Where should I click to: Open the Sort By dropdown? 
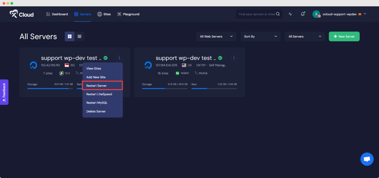pos(261,37)
